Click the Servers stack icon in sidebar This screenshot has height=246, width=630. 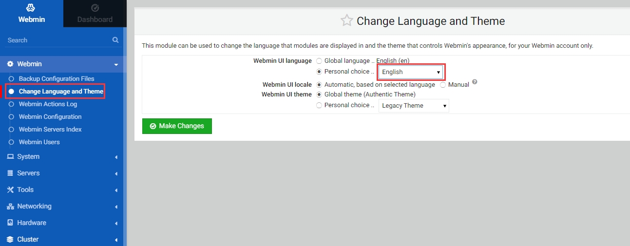(x=10, y=173)
